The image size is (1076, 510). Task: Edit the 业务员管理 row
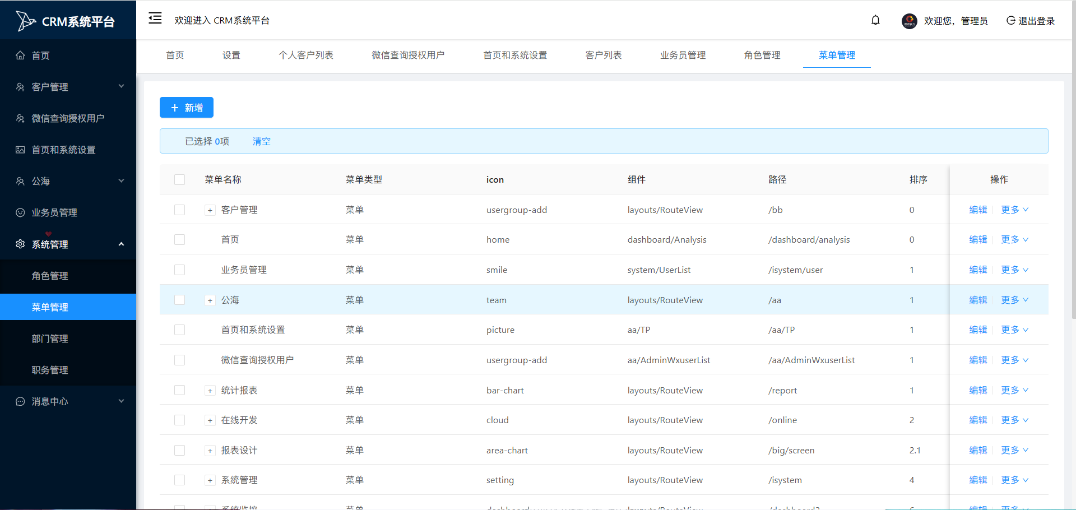(x=978, y=270)
